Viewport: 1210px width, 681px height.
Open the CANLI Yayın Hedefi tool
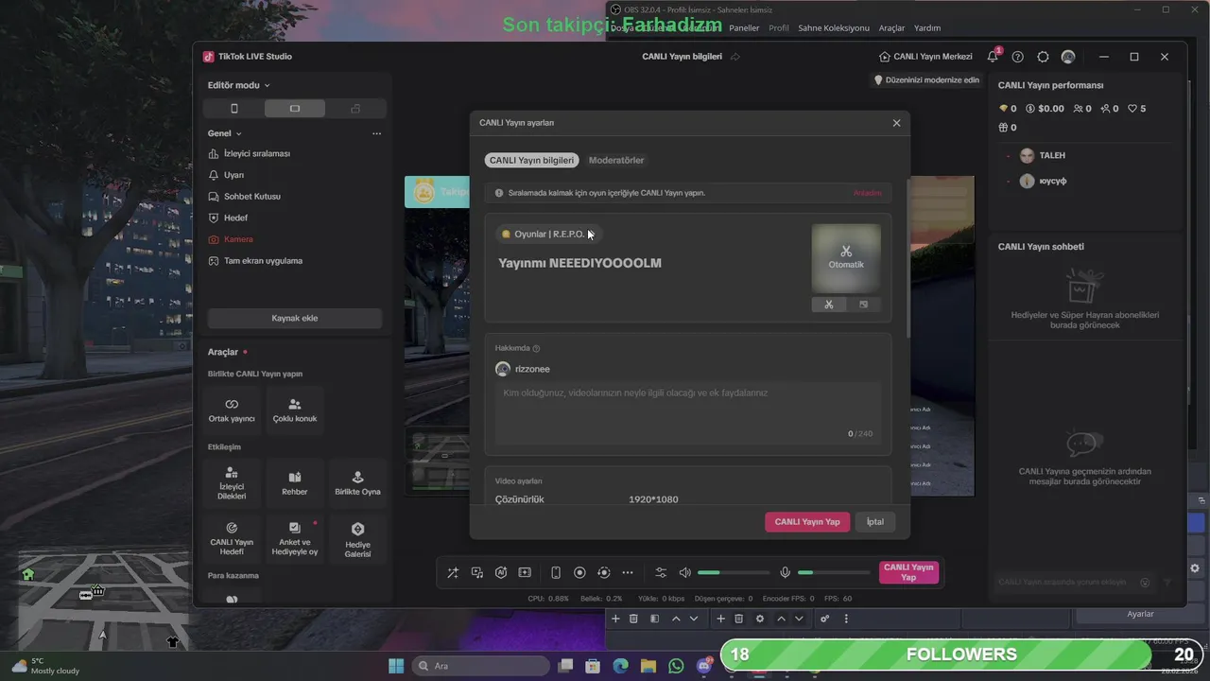click(x=232, y=538)
